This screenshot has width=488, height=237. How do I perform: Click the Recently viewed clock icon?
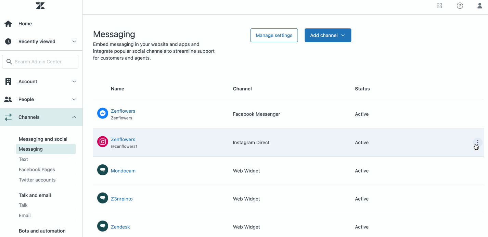point(8,41)
